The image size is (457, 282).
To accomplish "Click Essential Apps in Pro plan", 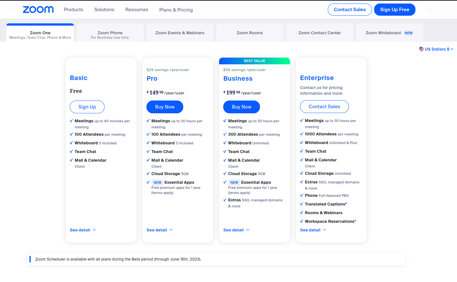I will point(179,182).
